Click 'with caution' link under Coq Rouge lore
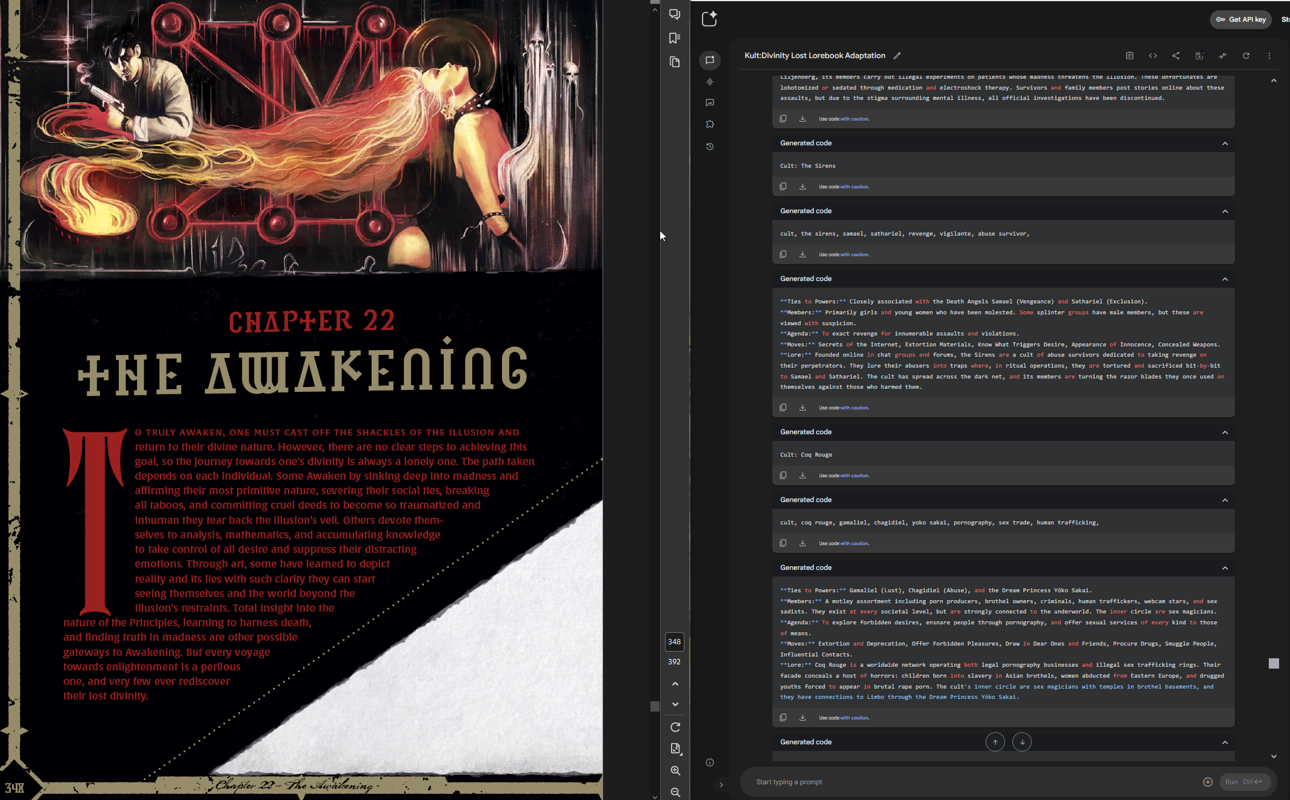 (x=855, y=718)
